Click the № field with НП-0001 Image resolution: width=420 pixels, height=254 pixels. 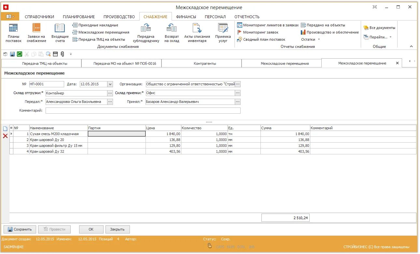(47, 84)
